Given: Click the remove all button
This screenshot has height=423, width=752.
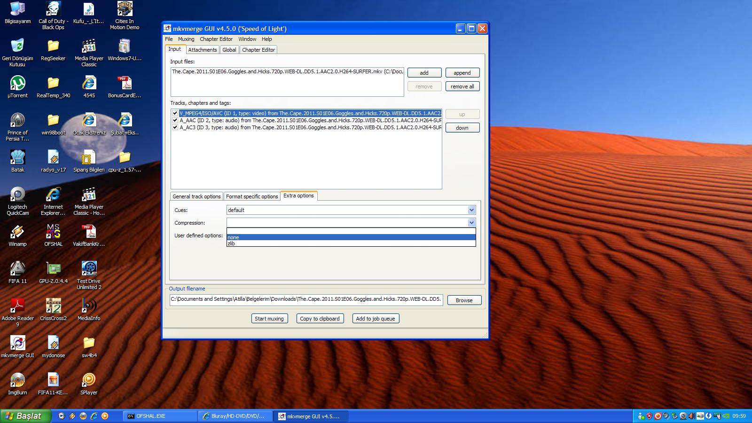Looking at the screenshot, I should coord(462,86).
